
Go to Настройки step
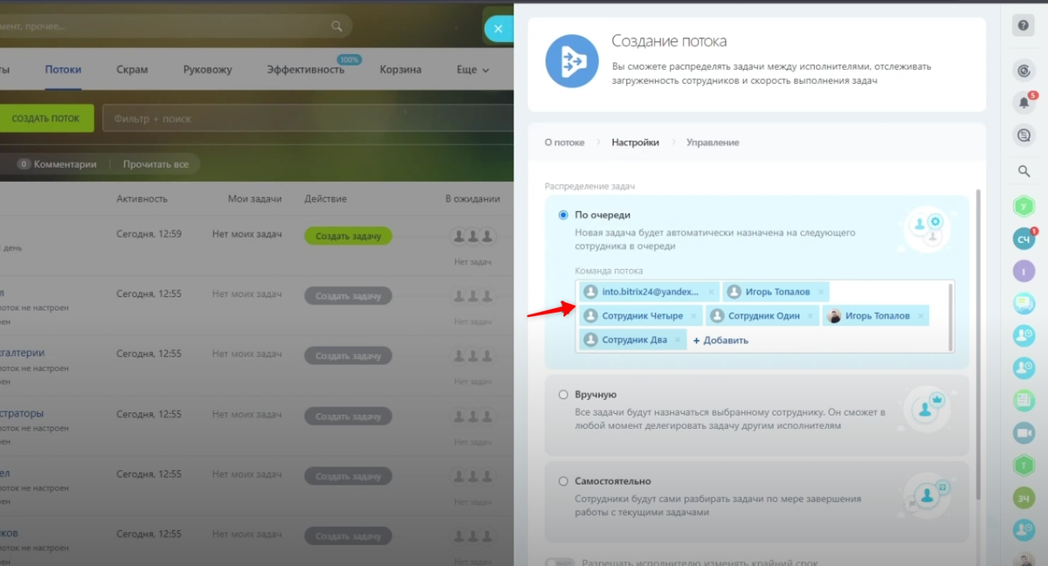coord(635,142)
